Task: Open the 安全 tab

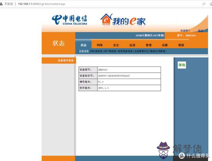Action: click(x=116, y=45)
